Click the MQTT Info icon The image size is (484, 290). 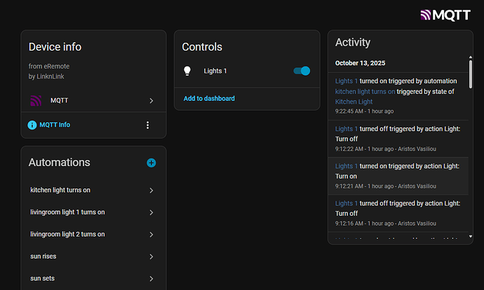coord(32,125)
